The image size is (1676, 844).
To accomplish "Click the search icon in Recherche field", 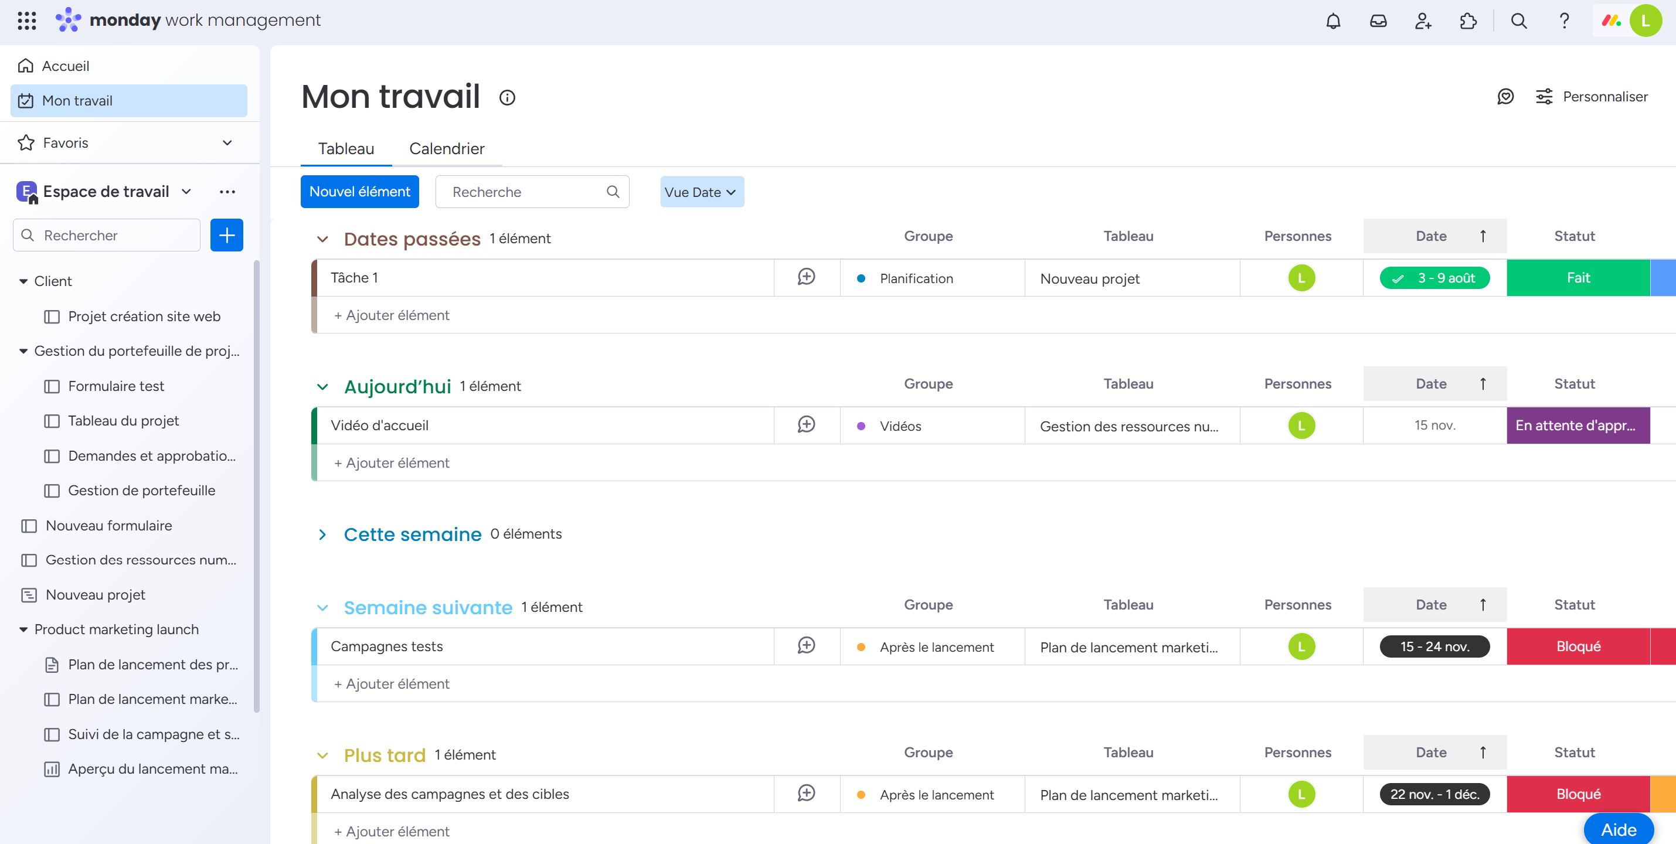I will point(612,192).
